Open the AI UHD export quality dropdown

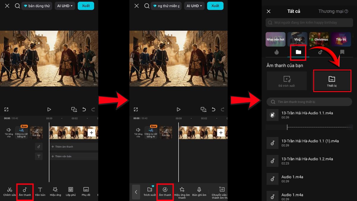[x=65, y=6]
